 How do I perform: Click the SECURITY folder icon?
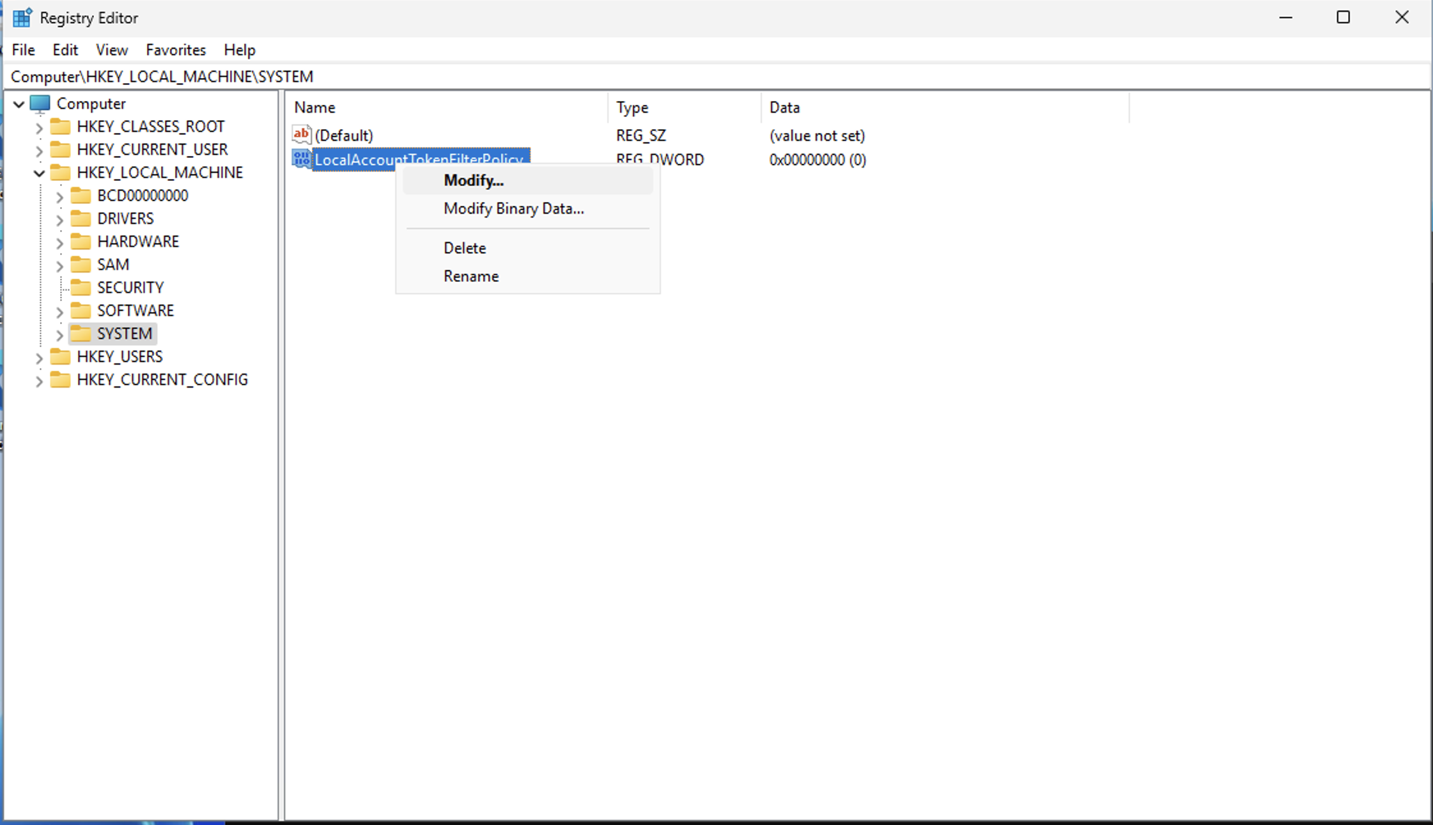pos(81,288)
